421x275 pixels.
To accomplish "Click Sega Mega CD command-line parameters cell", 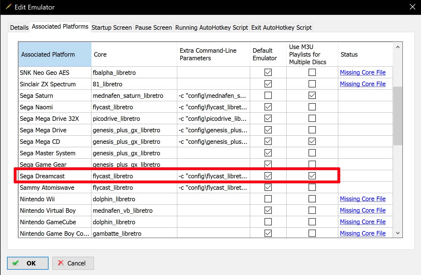I will tap(213, 142).
